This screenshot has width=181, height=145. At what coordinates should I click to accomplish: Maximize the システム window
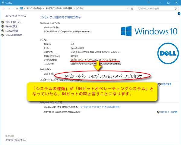[168, 3]
